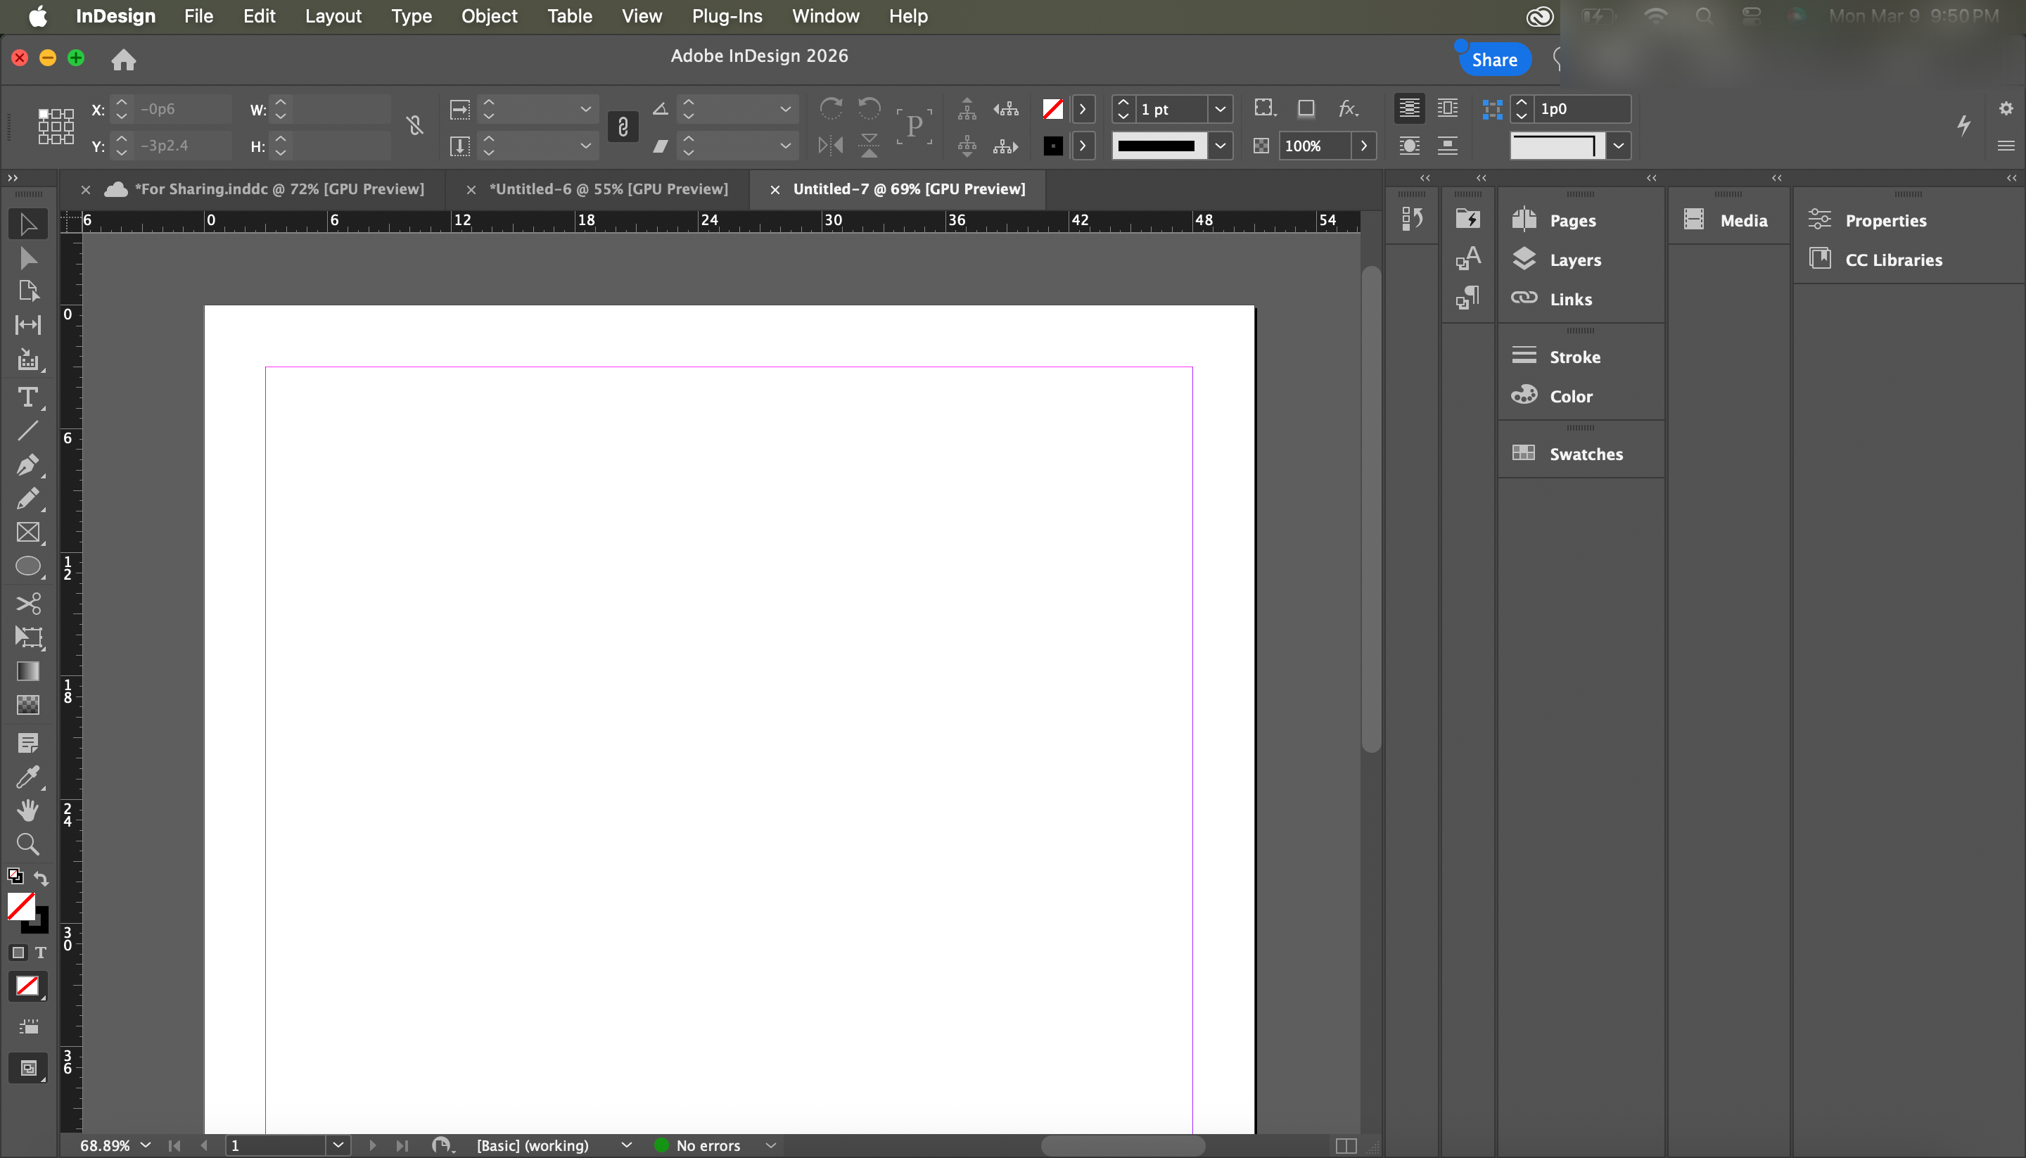Viewport: 2026px width, 1158px height.
Task: Click the Gradient Swatch tool
Action: click(28, 671)
